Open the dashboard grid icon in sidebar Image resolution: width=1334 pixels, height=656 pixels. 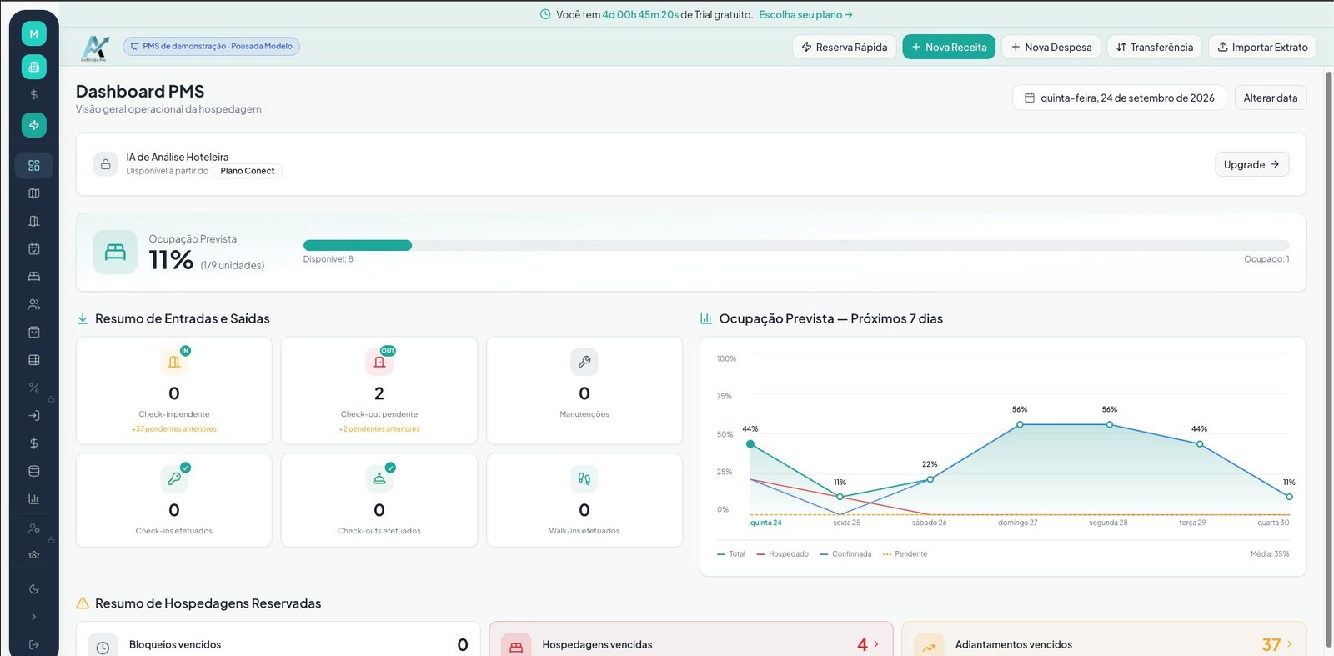(34, 165)
